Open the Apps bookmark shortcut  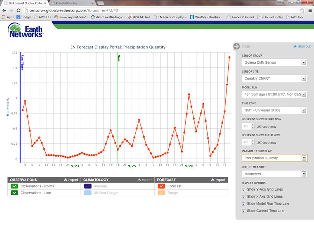tap(8, 17)
